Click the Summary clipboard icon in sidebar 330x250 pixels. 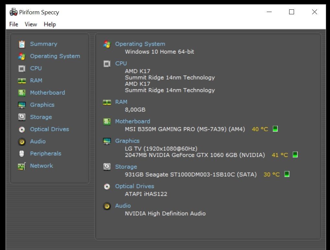click(x=22, y=44)
